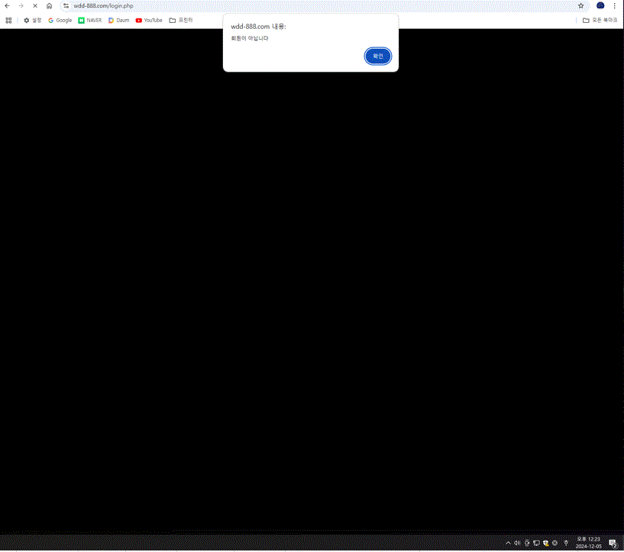This screenshot has width=624, height=552.
Task: Show hidden system tray icons
Action: [508, 543]
